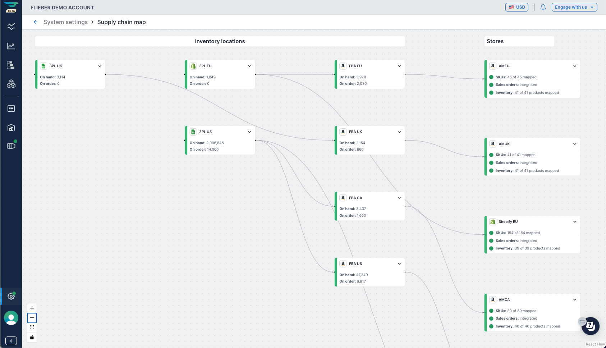Expand the 3PL US node options
This screenshot has height=348, width=606.
point(249,132)
